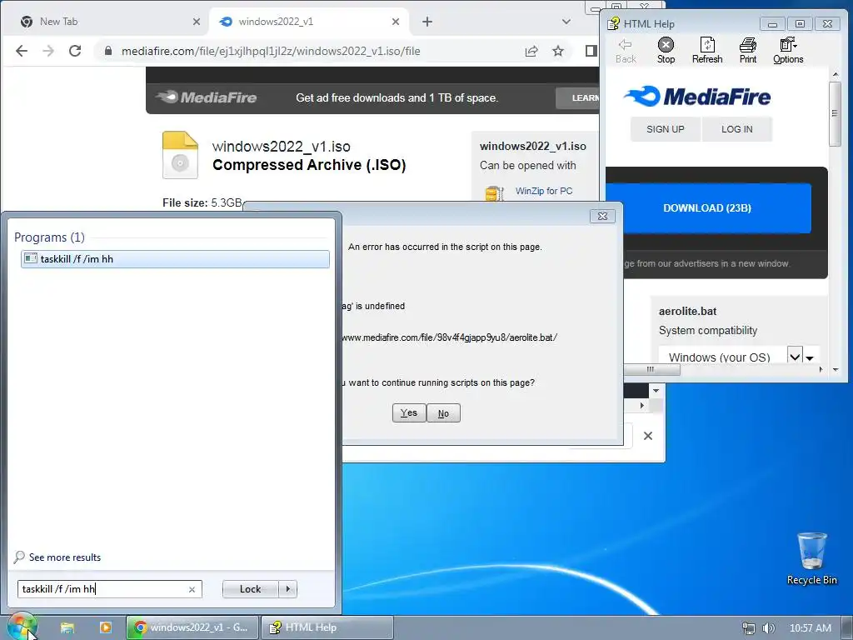Go back in Chrome browser
Screen dimensions: 853x640
(21, 51)
